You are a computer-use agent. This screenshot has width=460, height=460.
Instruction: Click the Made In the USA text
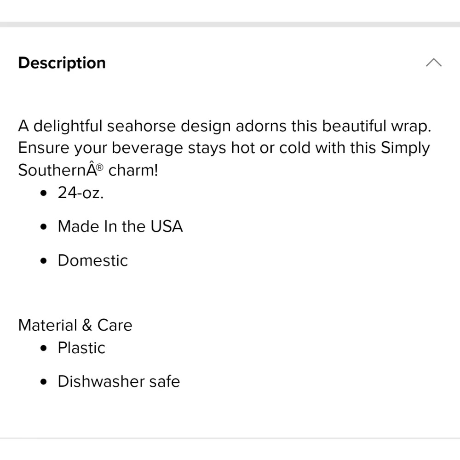click(120, 226)
